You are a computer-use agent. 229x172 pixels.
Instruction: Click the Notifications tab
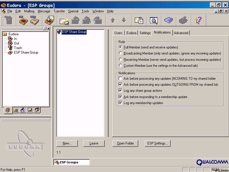[x=162, y=32]
